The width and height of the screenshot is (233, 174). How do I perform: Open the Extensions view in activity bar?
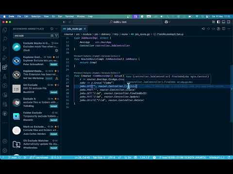click(5, 67)
